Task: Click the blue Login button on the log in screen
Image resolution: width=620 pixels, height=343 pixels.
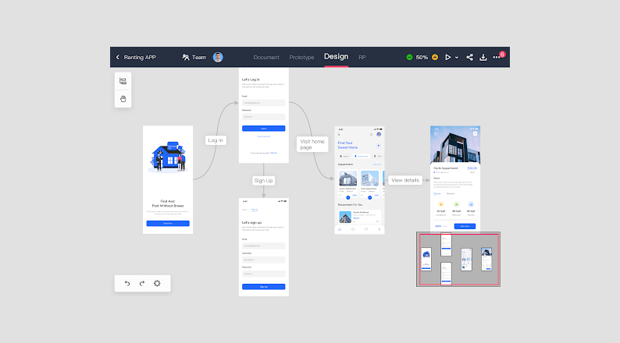Action: tap(263, 129)
